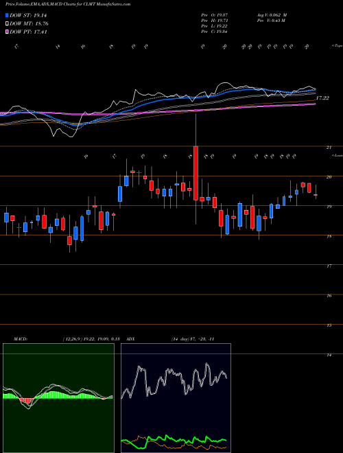Click the 'Pre L: 19.22' value

[214, 26]
